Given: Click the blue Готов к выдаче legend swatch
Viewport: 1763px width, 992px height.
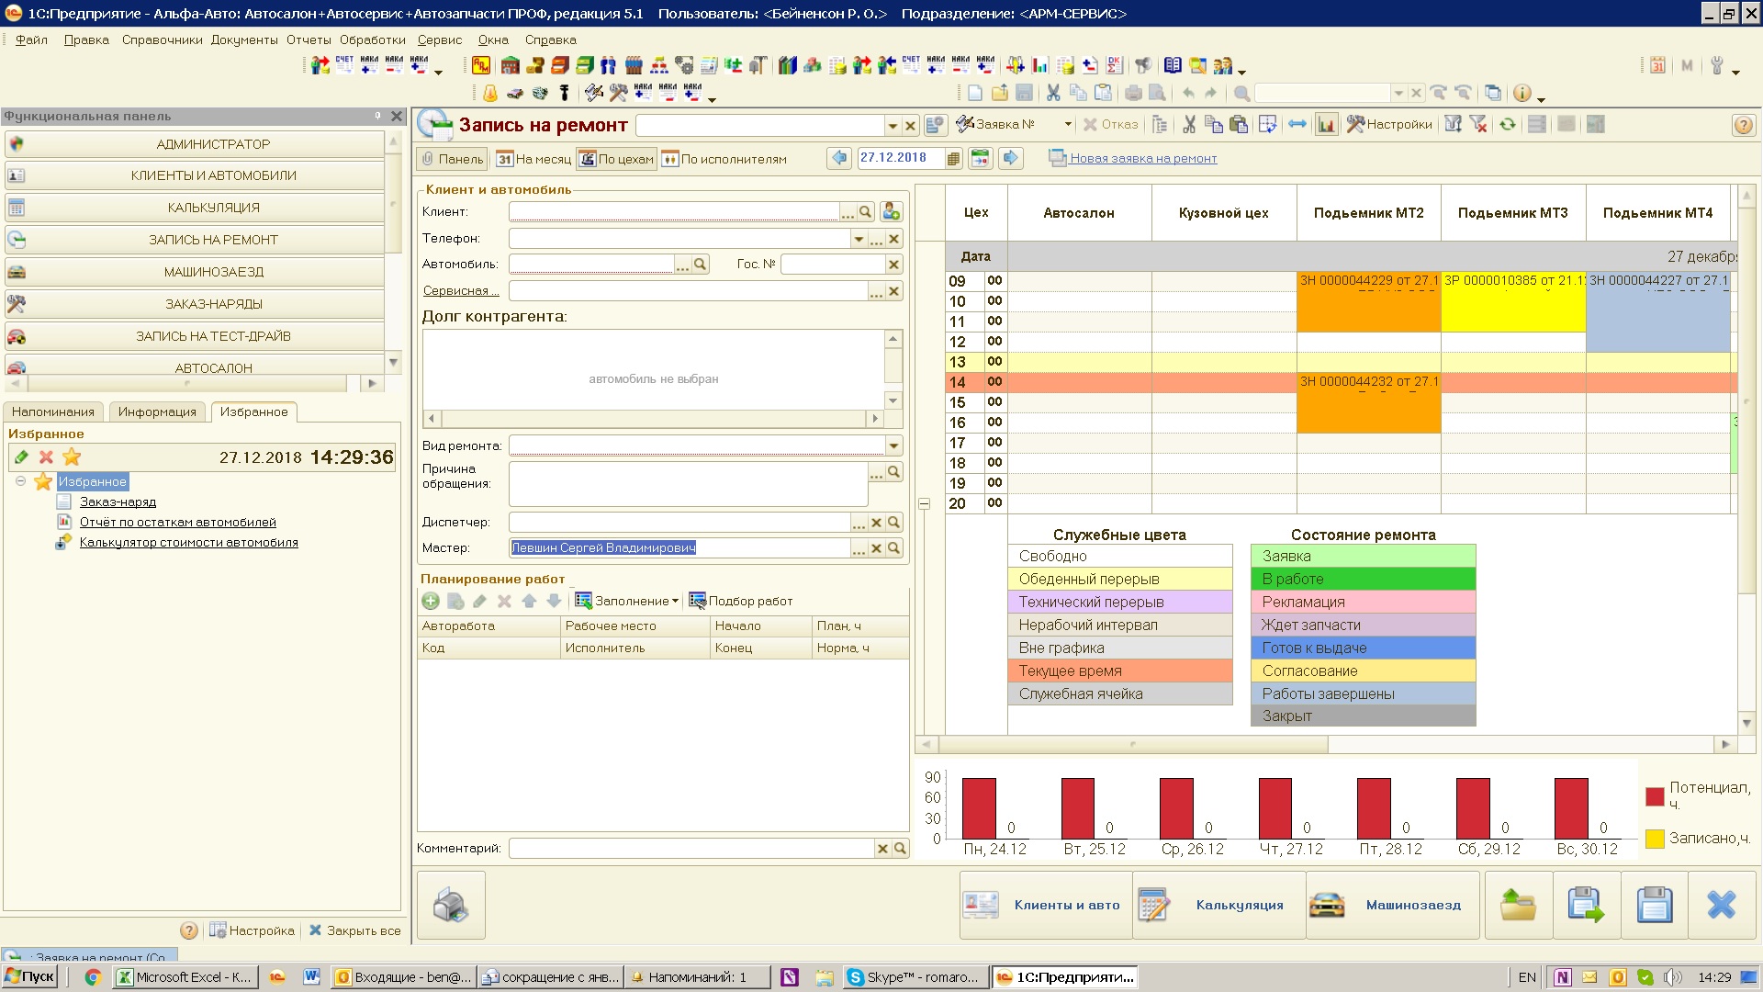Looking at the screenshot, I should (x=1363, y=648).
